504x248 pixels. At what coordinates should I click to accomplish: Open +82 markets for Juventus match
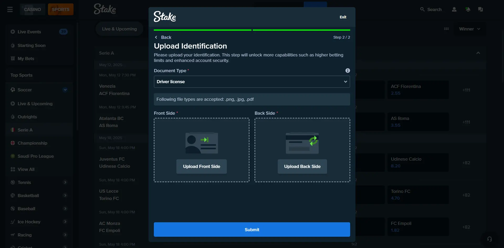[x=466, y=163]
